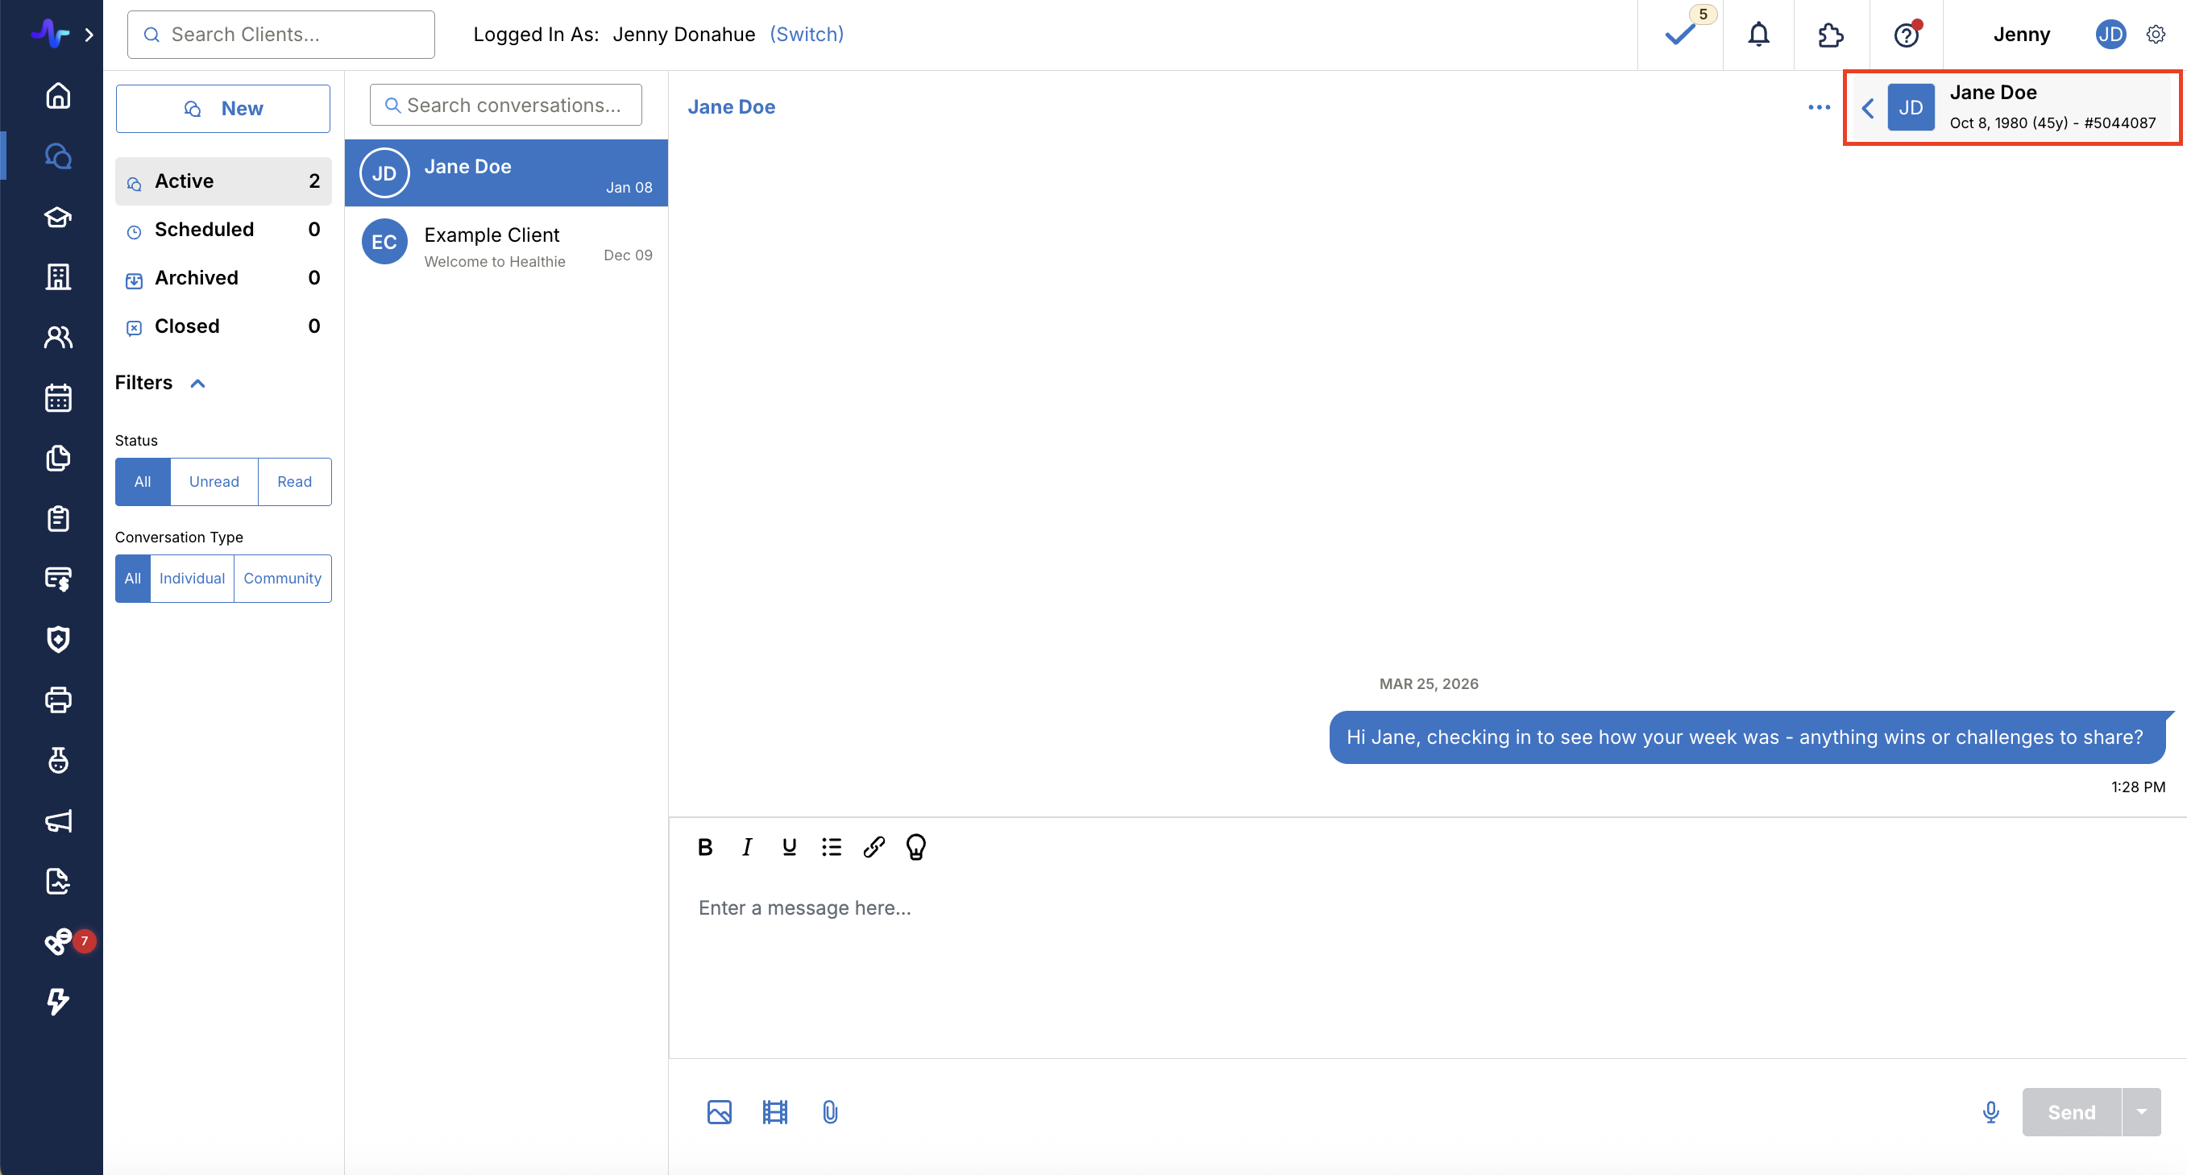Screen dimensions: 2187x1175
Task: Collapse Jane Doe client panel chevron
Action: click(1868, 108)
